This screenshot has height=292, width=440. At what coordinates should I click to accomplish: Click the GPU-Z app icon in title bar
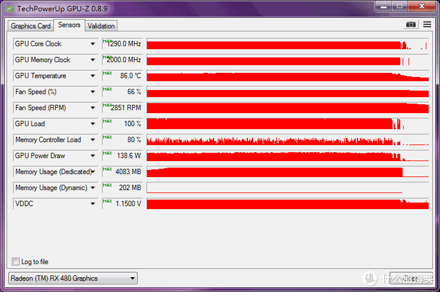[9, 8]
